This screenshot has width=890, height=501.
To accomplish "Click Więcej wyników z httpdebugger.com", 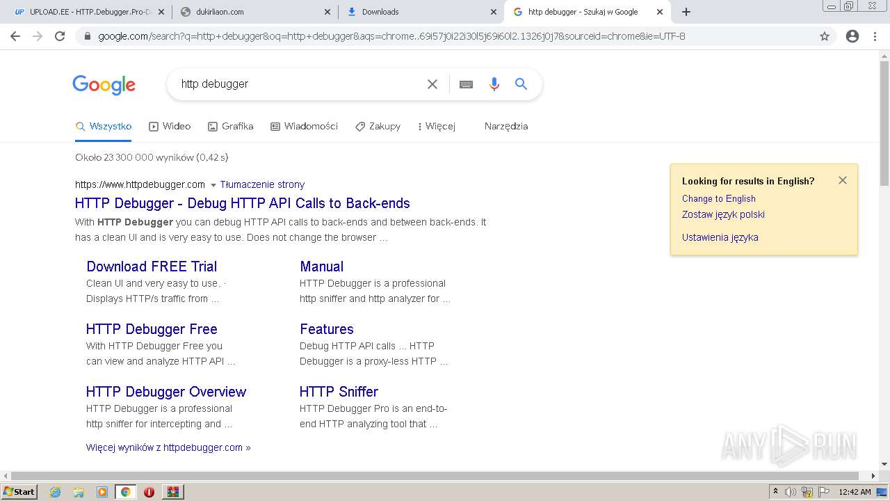I will click(168, 447).
